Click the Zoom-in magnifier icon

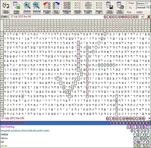pos(27,5)
